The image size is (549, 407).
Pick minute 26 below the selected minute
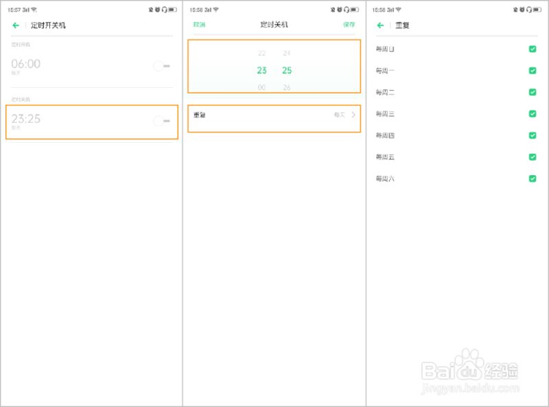coord(287,87)
